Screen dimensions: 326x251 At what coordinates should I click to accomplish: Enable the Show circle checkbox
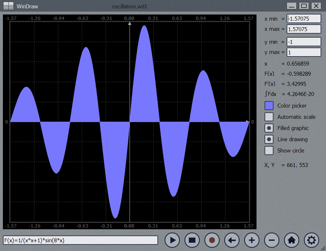269,151
